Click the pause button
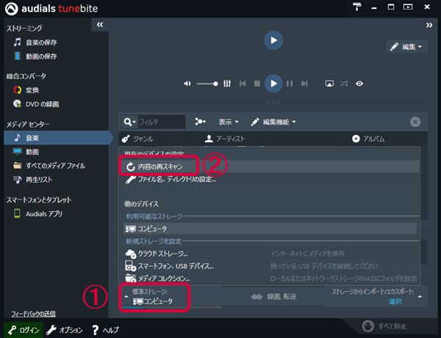The height and width of the screenshot is (338, 441). tap(290, 84)
